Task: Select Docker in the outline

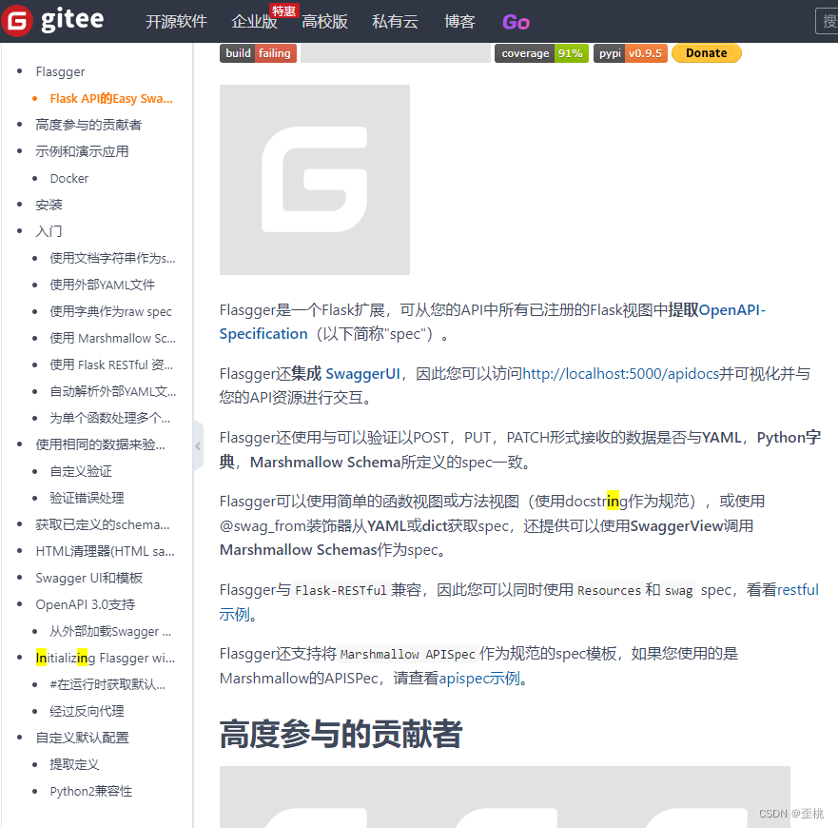Action: tap(69, 178)
